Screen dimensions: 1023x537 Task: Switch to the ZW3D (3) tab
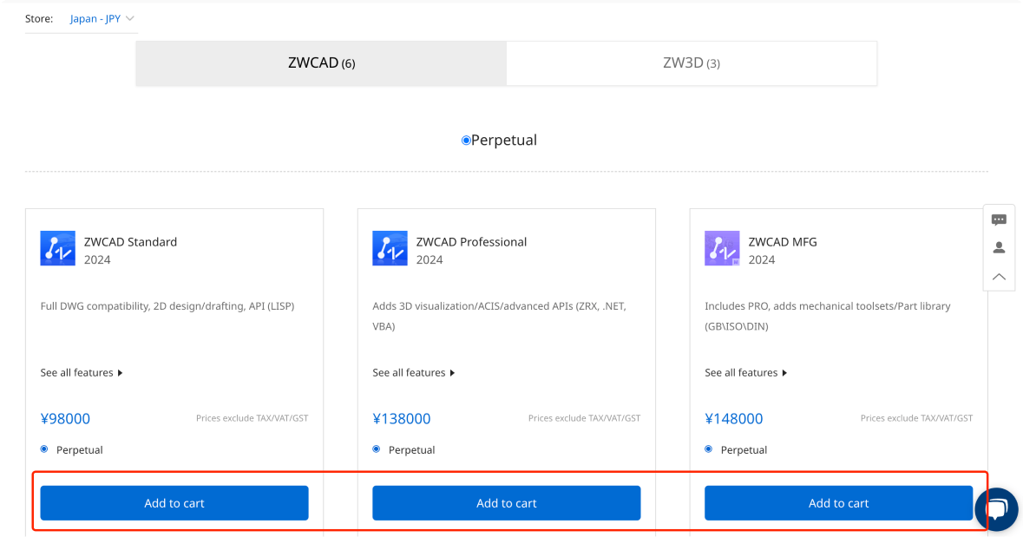tap(692, 62)
